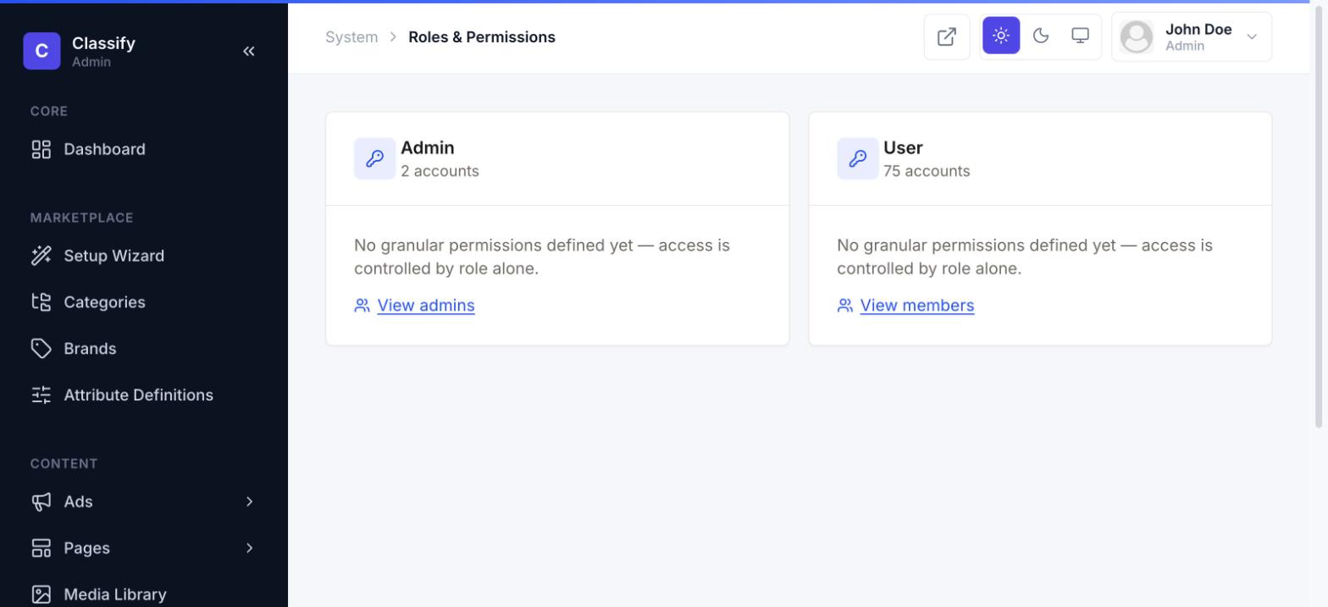This screenshot has width=1328, height=607.
Task: Open Media Library in the sidebar
Action: 144,594
